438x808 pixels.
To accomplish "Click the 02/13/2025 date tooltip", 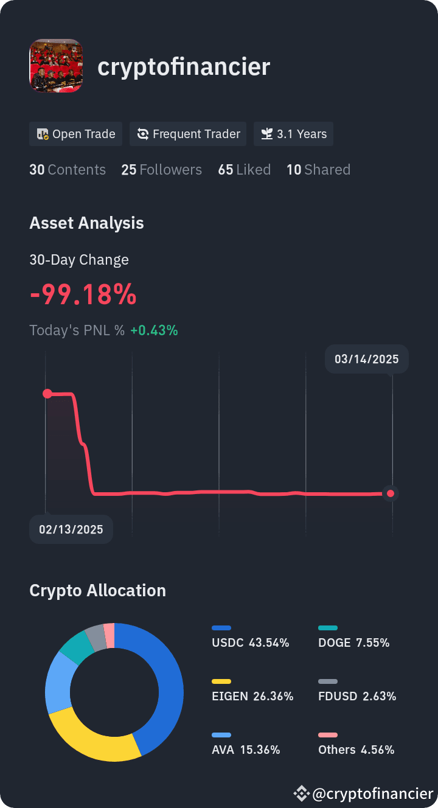I will (71, 529).
